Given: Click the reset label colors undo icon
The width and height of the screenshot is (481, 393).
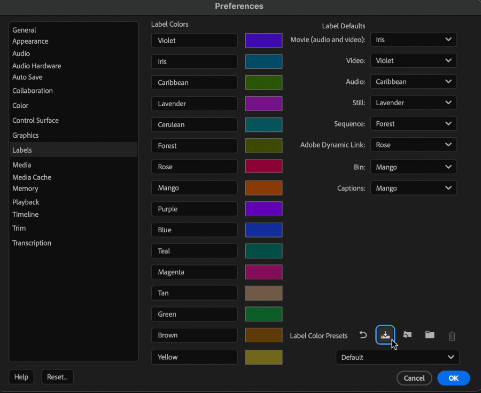Looking at the screenshot, I should point(363,335).
